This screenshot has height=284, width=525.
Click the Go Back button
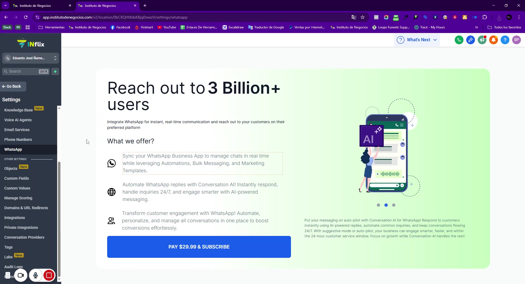tap(13, 87)
